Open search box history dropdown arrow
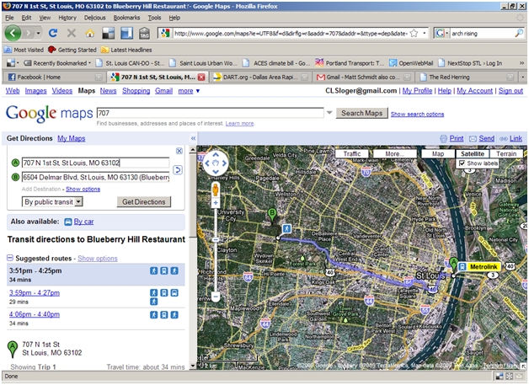 point(329,113)
